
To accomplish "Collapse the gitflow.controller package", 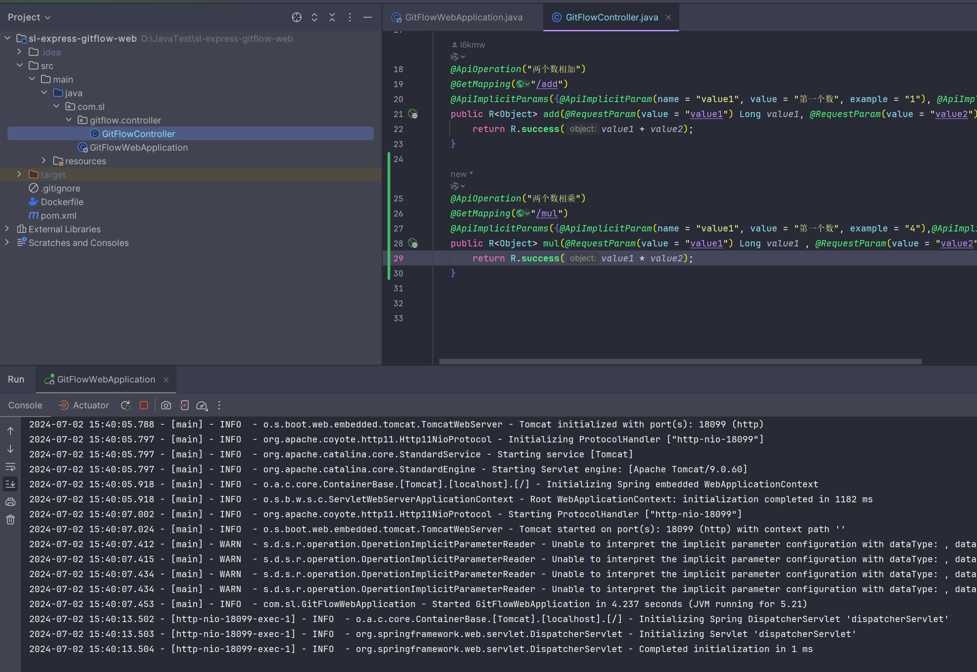I will (69, 120).
